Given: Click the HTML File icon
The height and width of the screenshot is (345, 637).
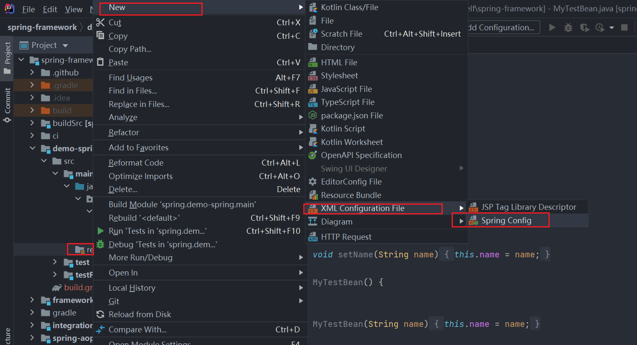Looking at the screenshot, I should coord(313,62).
